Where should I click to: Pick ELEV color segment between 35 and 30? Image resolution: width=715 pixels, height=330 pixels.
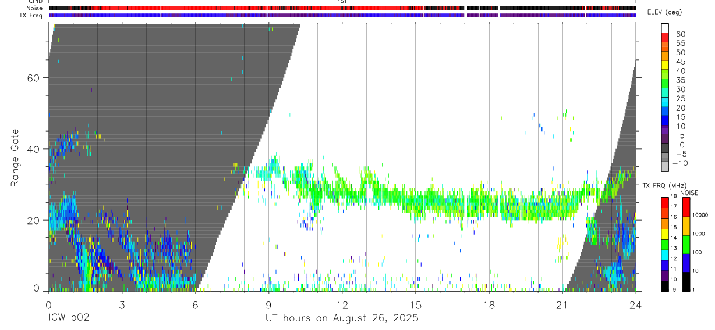click(x=664, y=84)
